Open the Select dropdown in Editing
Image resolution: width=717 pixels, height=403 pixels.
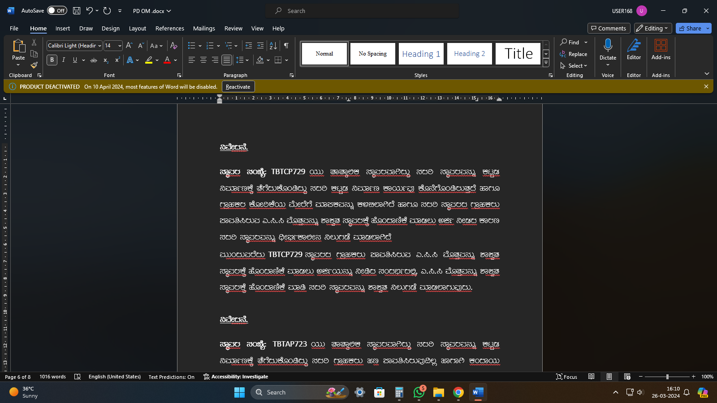[574, 66]
